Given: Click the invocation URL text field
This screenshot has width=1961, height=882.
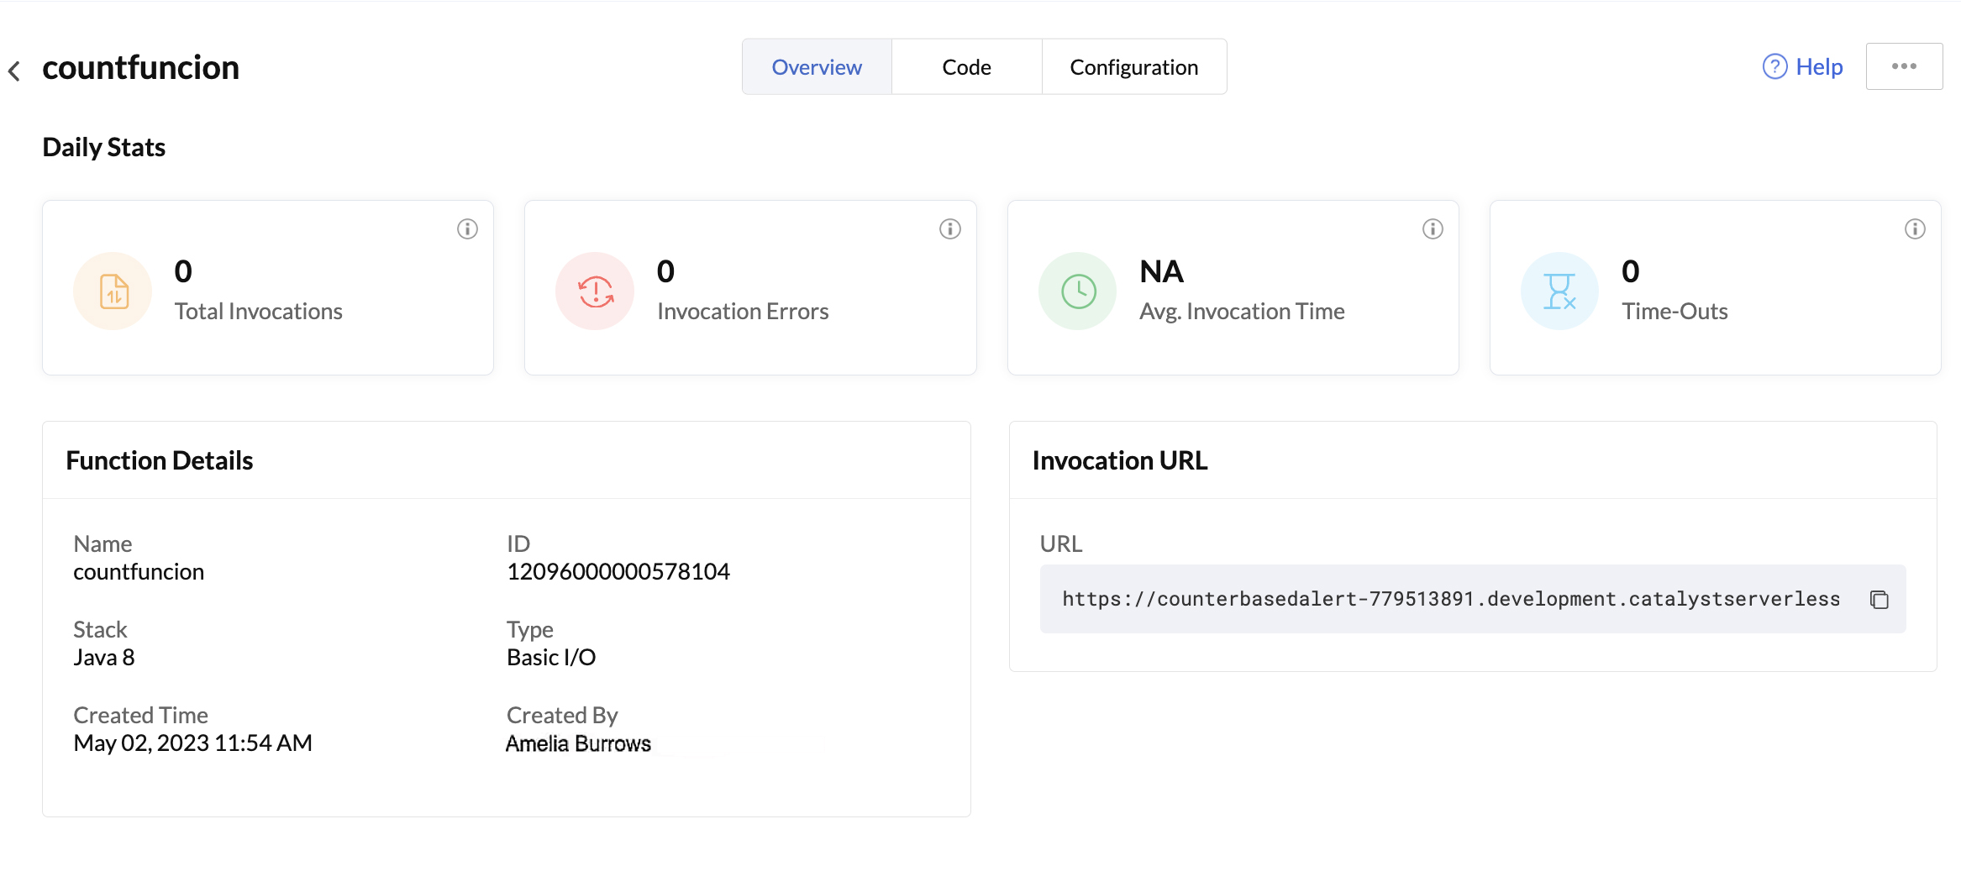Looking at the screenshot, I should coord(1450,599).
